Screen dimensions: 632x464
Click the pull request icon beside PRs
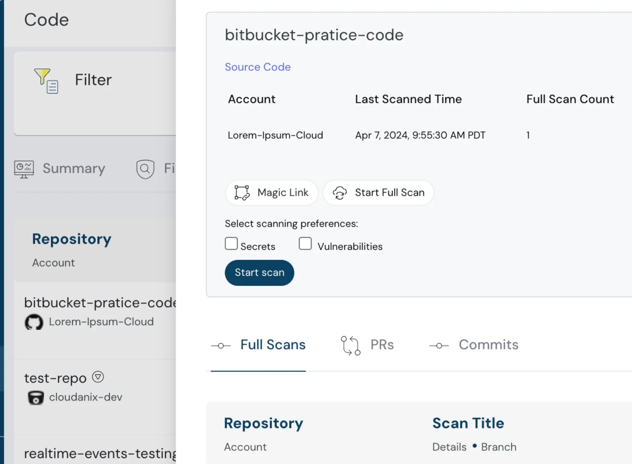pos(351,345)
